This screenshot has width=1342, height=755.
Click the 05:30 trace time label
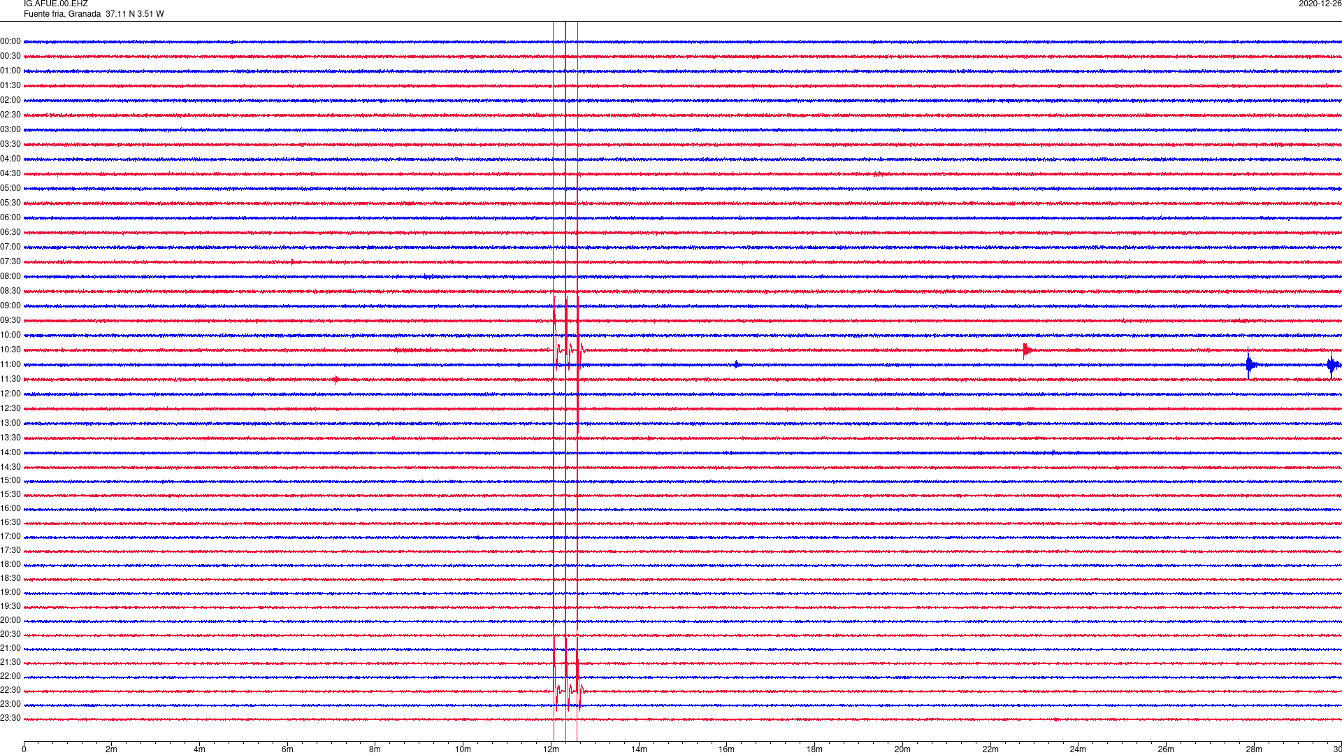coord(10,203)
